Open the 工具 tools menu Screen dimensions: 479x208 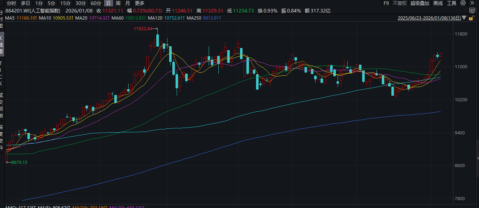(451, 3)
